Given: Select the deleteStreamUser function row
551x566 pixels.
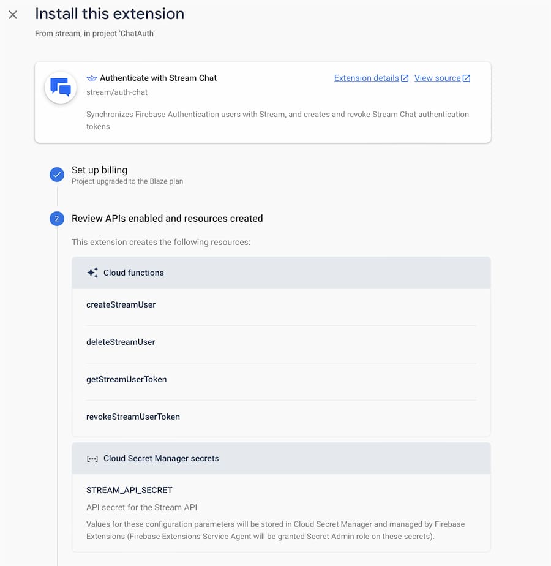Looking at the screenshot, I should [281, 342].
